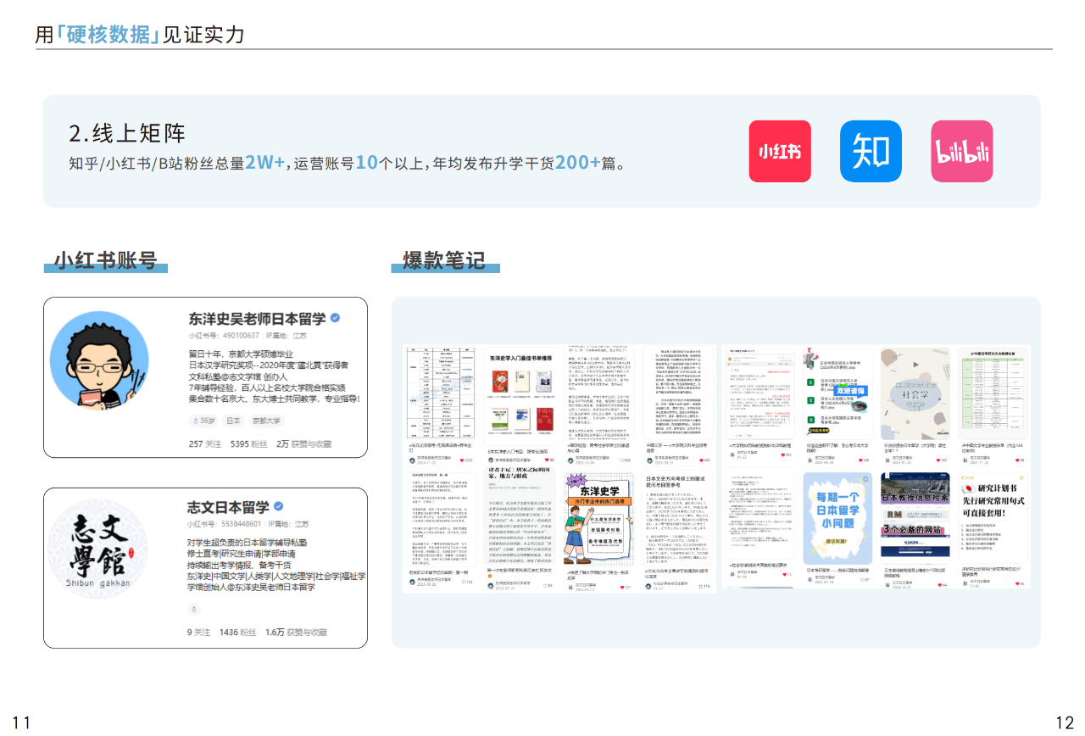Click the heart with 121 likes
Image resolution: width=1085 pixels, height=736 pixels.
point(620,587)
